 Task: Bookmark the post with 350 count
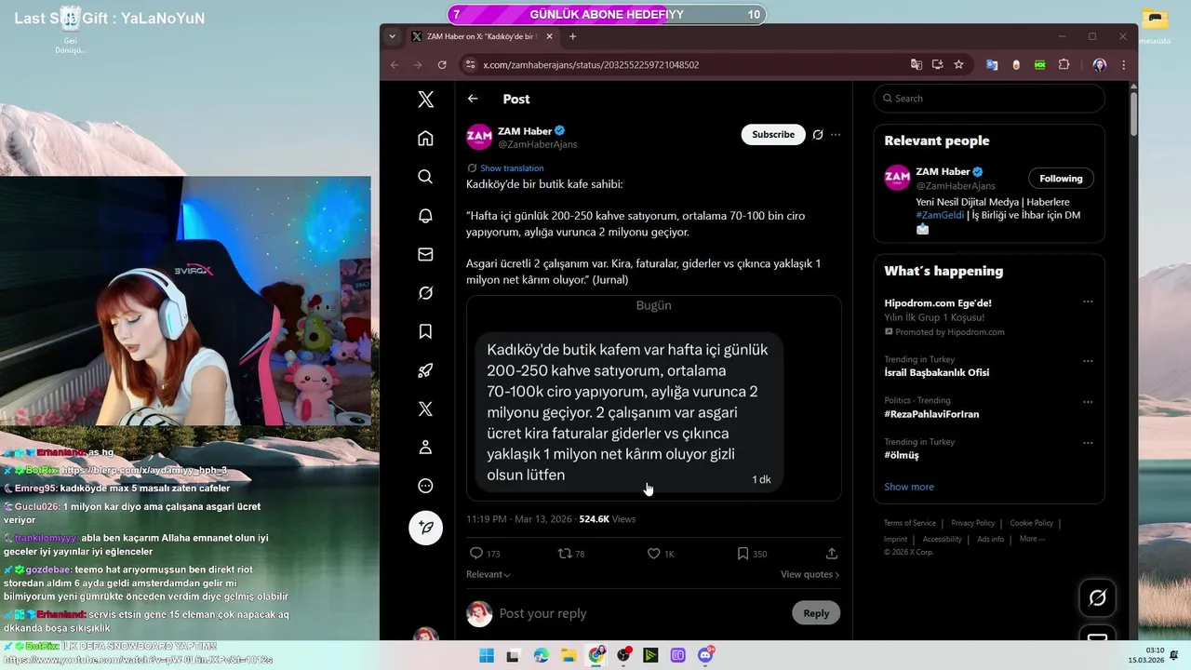[x=743, y=554]
